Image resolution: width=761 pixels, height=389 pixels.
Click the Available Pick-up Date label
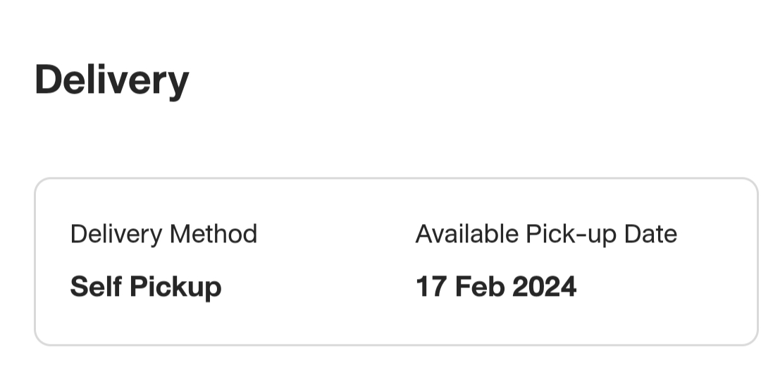point(546,234)
